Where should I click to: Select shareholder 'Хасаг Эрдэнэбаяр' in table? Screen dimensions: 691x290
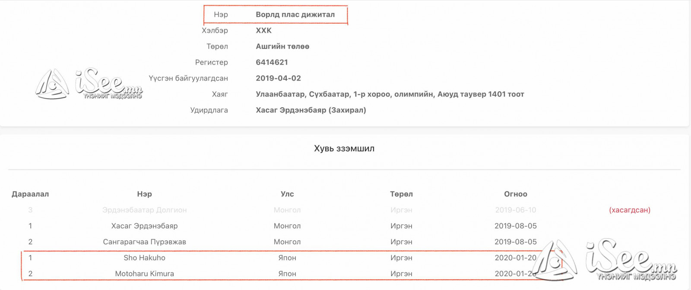pyautogui.click(x=144, y=226)
